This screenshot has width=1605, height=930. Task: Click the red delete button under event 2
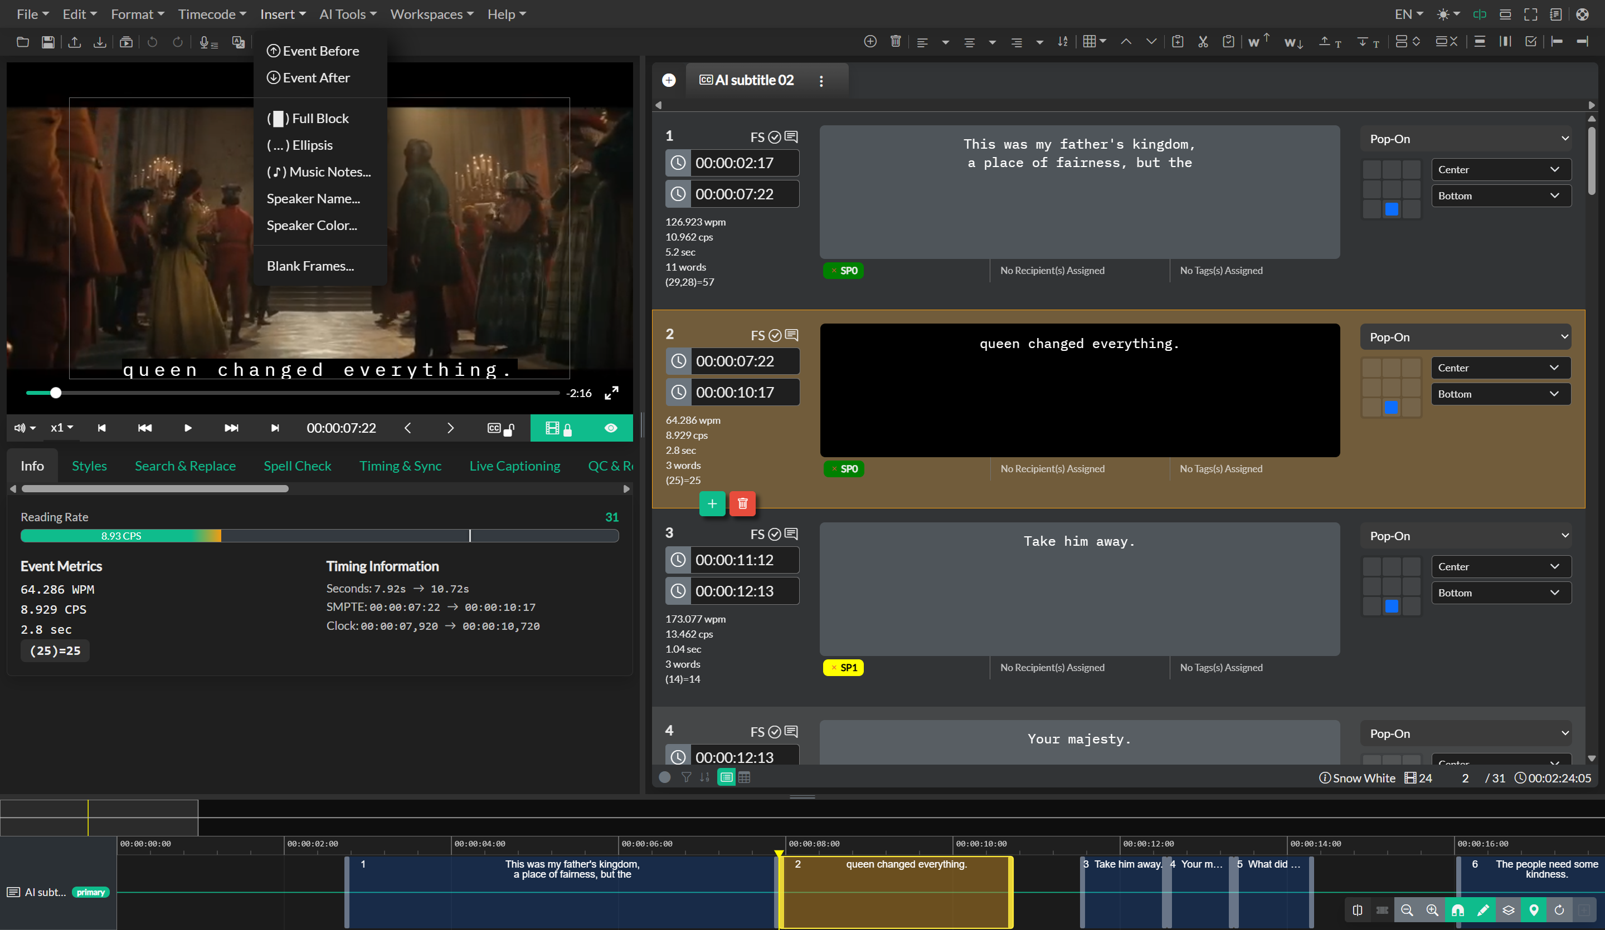tap(742, 503)
